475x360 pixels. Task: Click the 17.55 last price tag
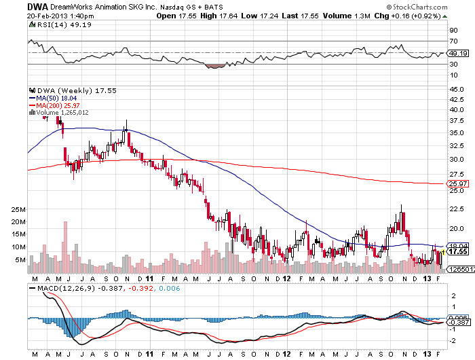(x=458, y=252)
